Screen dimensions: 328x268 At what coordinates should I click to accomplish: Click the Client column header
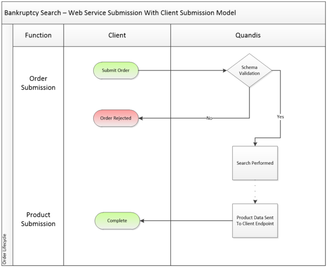pyautogui.click(x=117, y=36)
